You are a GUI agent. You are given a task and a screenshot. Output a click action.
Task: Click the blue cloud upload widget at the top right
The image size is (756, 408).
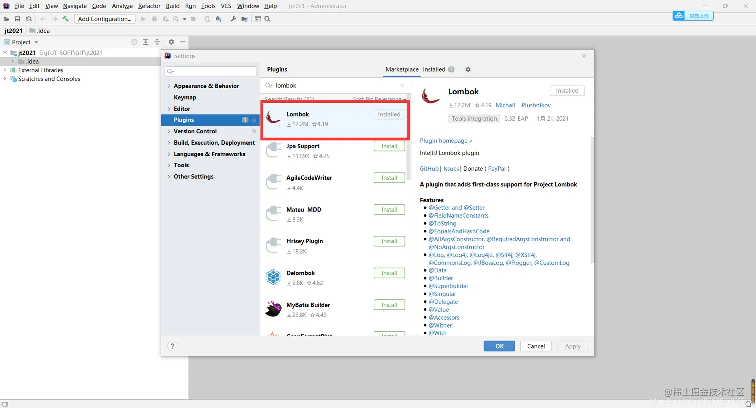click(693, 16)
